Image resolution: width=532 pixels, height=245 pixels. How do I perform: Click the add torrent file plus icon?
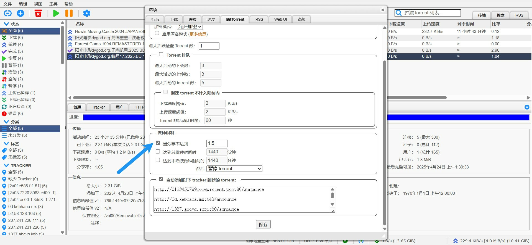pyautogui.click(x=21, y=13)
